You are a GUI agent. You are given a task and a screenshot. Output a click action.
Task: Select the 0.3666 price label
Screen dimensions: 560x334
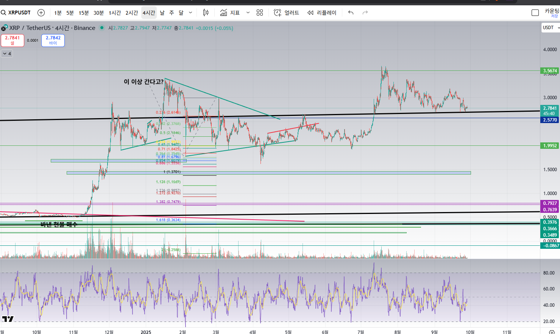coord(550,229)
